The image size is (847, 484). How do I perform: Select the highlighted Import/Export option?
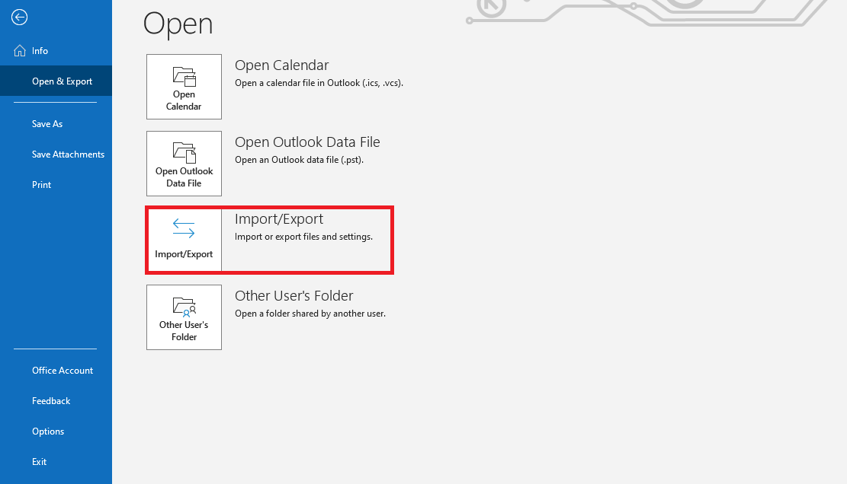pyautogui.click(x=269, y=240)
